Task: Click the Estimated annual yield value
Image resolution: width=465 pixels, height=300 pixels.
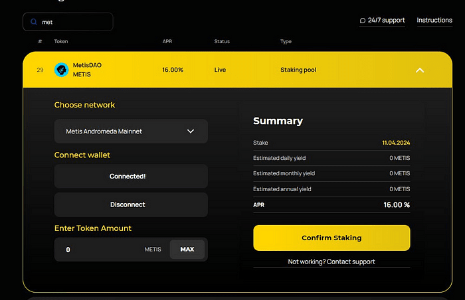Action: [400, 189]
